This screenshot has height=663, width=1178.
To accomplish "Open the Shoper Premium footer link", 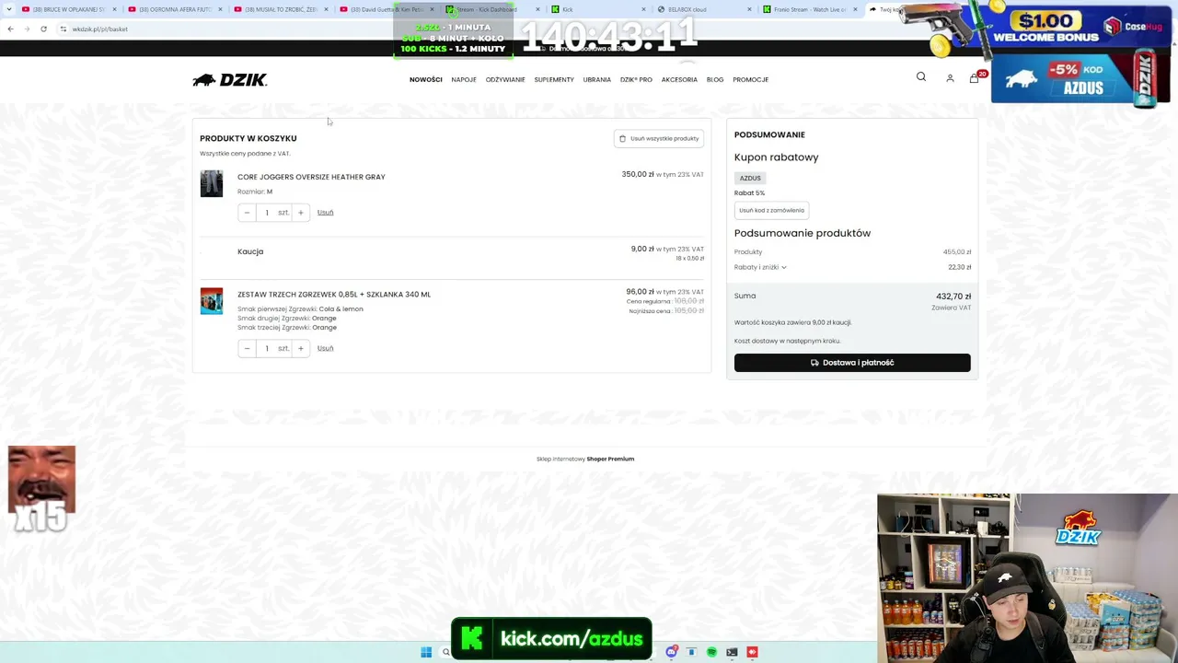I will pos(610,459).
